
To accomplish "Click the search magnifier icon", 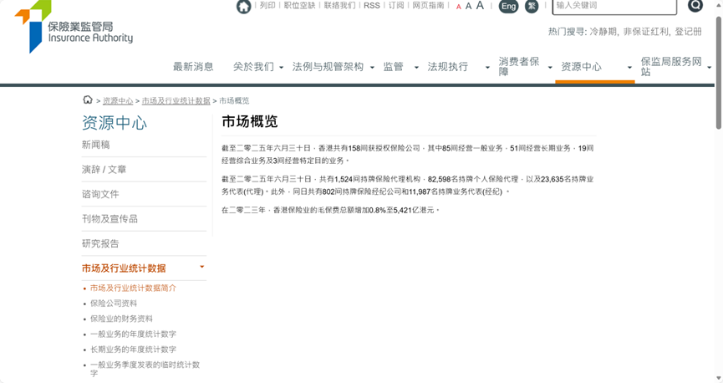I will (695, 6).
